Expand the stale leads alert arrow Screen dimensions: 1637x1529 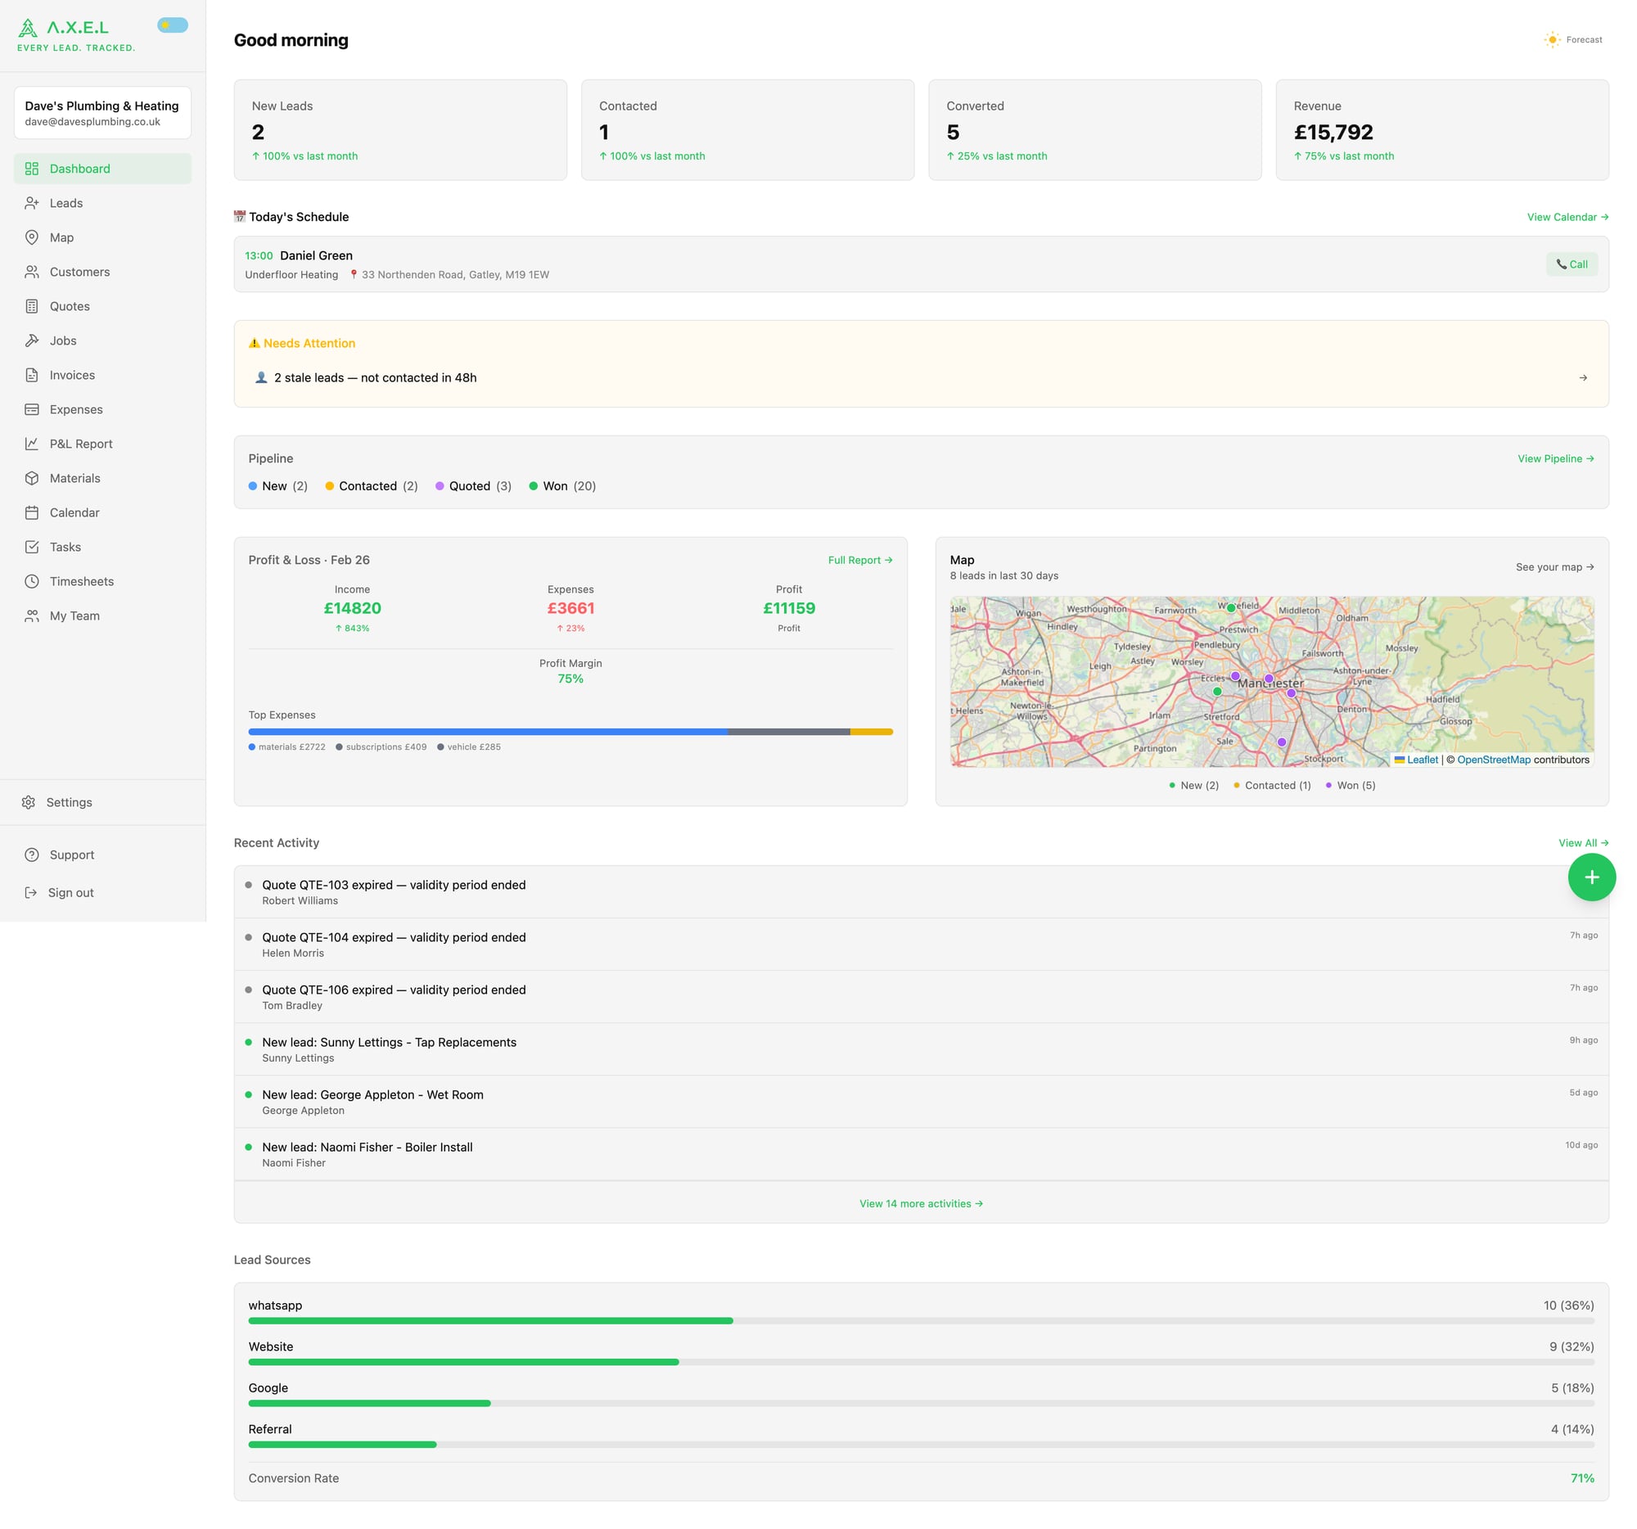coord(1585,378)
